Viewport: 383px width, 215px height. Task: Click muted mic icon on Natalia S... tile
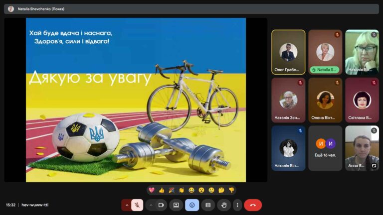[337, 35]
